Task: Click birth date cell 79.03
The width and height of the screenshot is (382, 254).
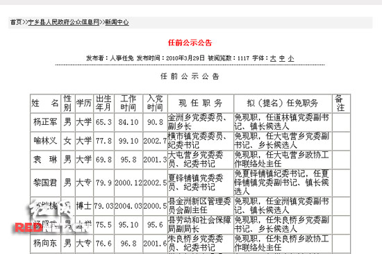Action: click(103, 206)
